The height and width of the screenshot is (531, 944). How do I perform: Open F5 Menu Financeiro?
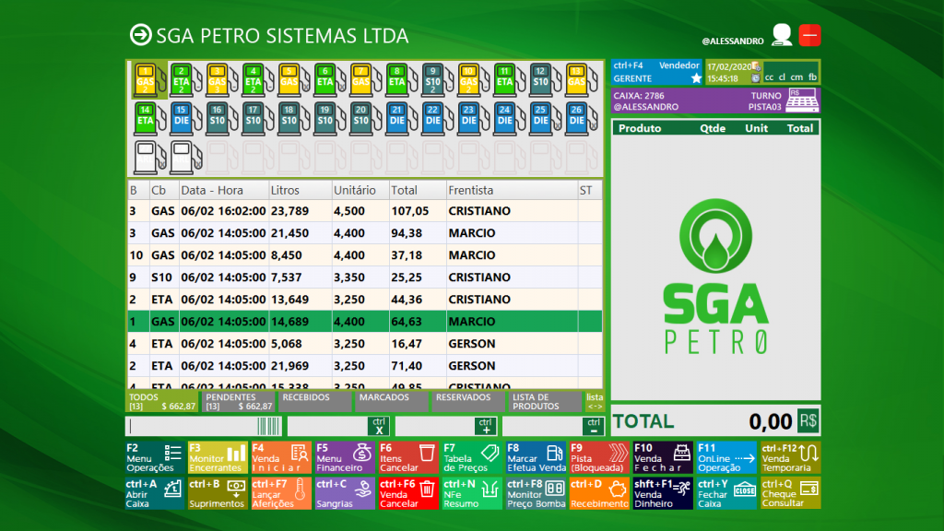point(345,457)
